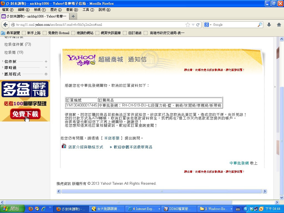
Task: Open the 歡迎參觀本店最新商品 link
Action: tap(133, 147)
